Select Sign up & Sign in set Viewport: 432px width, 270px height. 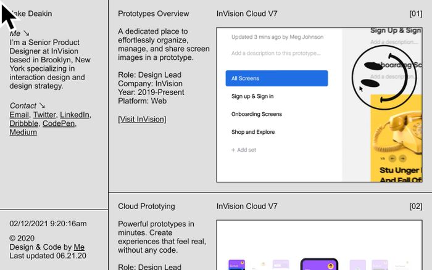(252, 96)
